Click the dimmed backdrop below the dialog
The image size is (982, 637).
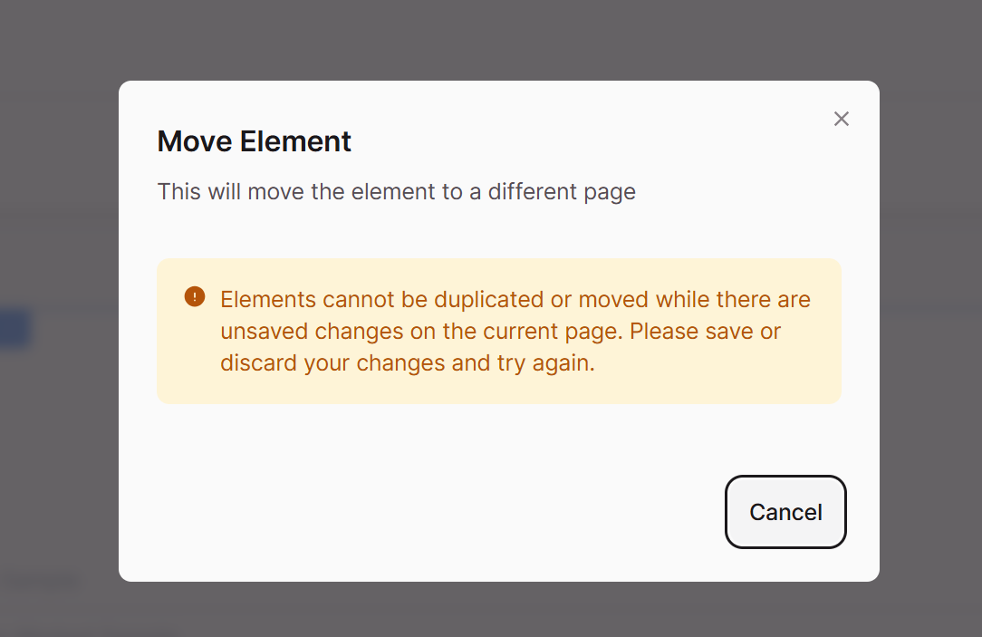(491, 609)
